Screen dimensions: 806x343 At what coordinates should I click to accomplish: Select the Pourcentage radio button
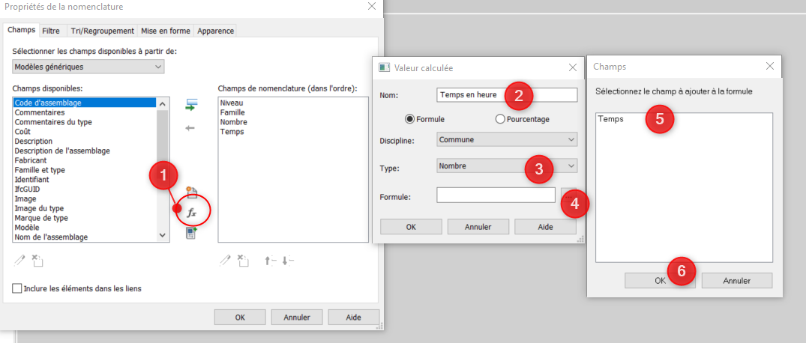[x=500, y=119]
